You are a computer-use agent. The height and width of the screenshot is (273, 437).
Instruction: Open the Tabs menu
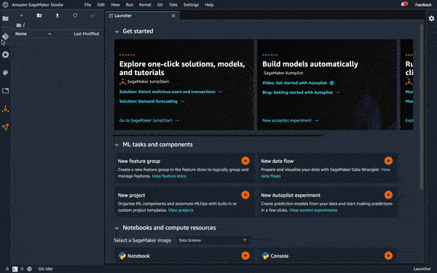173,5
